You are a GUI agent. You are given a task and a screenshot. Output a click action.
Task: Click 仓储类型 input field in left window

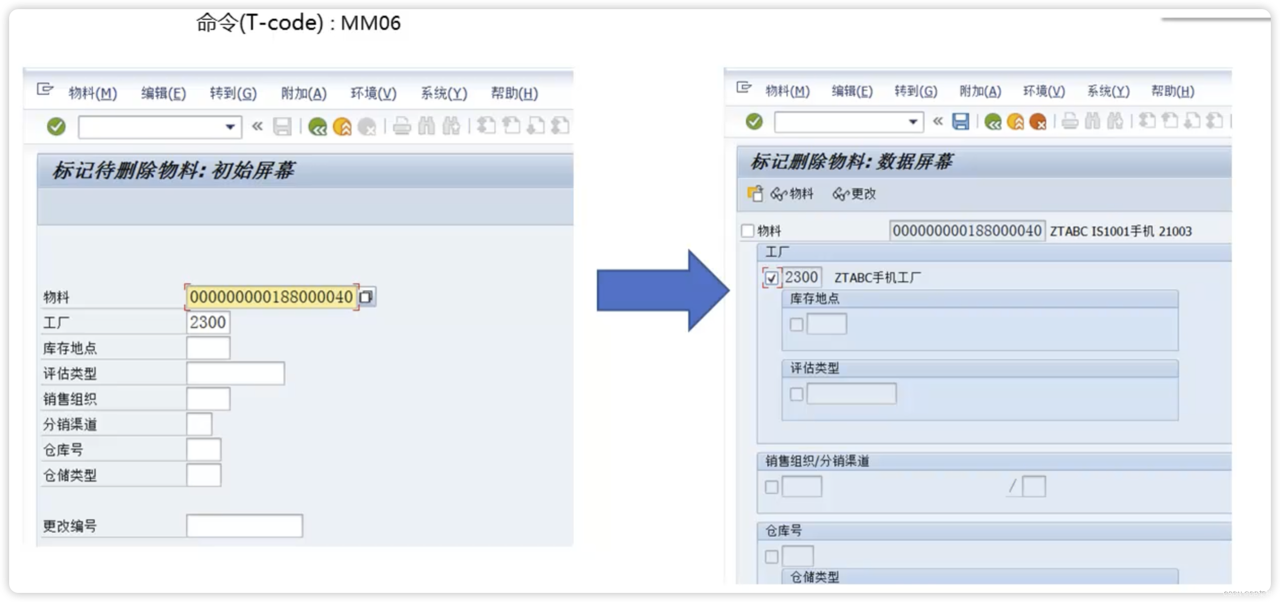point(203,475)
